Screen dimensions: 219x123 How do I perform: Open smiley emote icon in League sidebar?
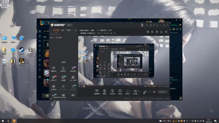point(40,60)
